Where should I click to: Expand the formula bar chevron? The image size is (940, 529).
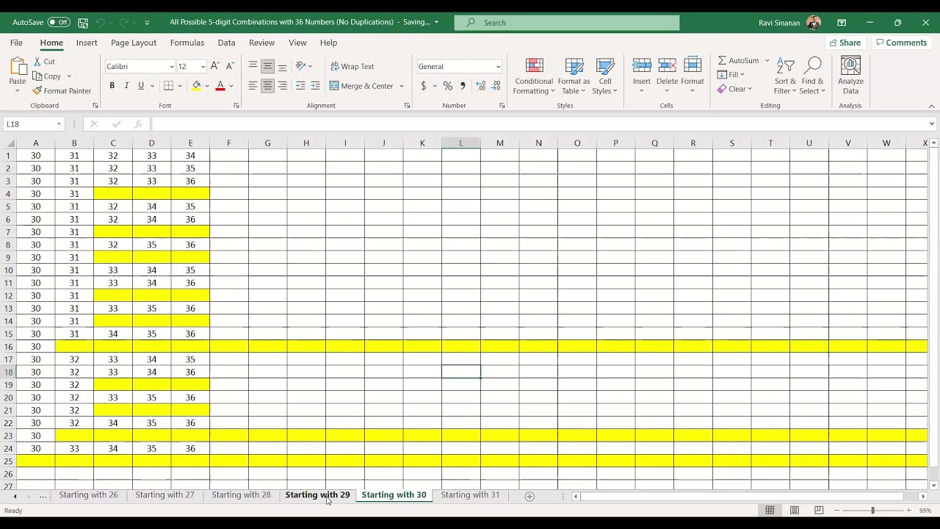tap(931, 124)
